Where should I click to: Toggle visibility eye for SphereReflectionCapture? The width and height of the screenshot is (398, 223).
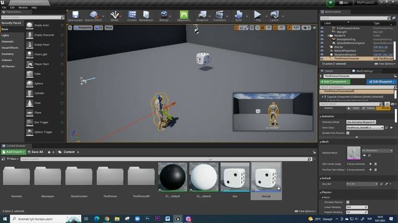322,43
